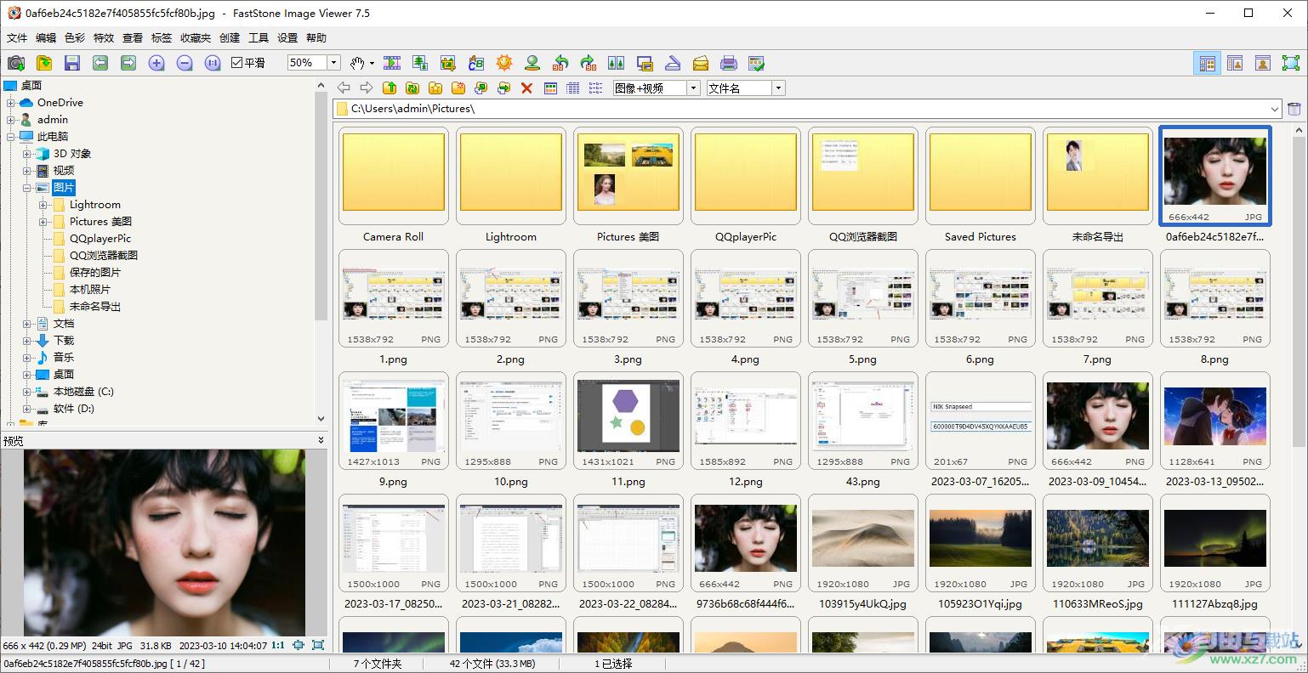Rotate the image left 90 degrees
1308x673 pixels.
pyautogui.click(x=560, y=63)
